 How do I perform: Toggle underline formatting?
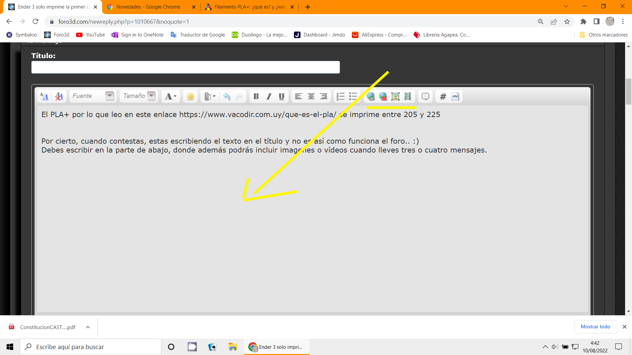pyautogui.click(x=281, y=96)
